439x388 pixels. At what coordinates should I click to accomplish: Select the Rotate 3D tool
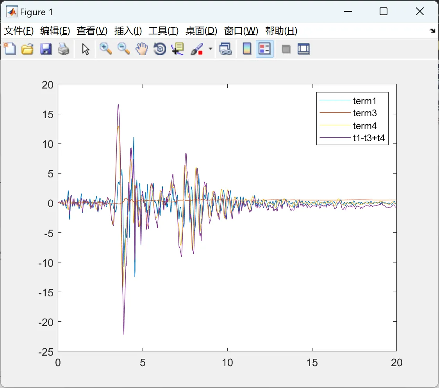[x=160, y=49]
